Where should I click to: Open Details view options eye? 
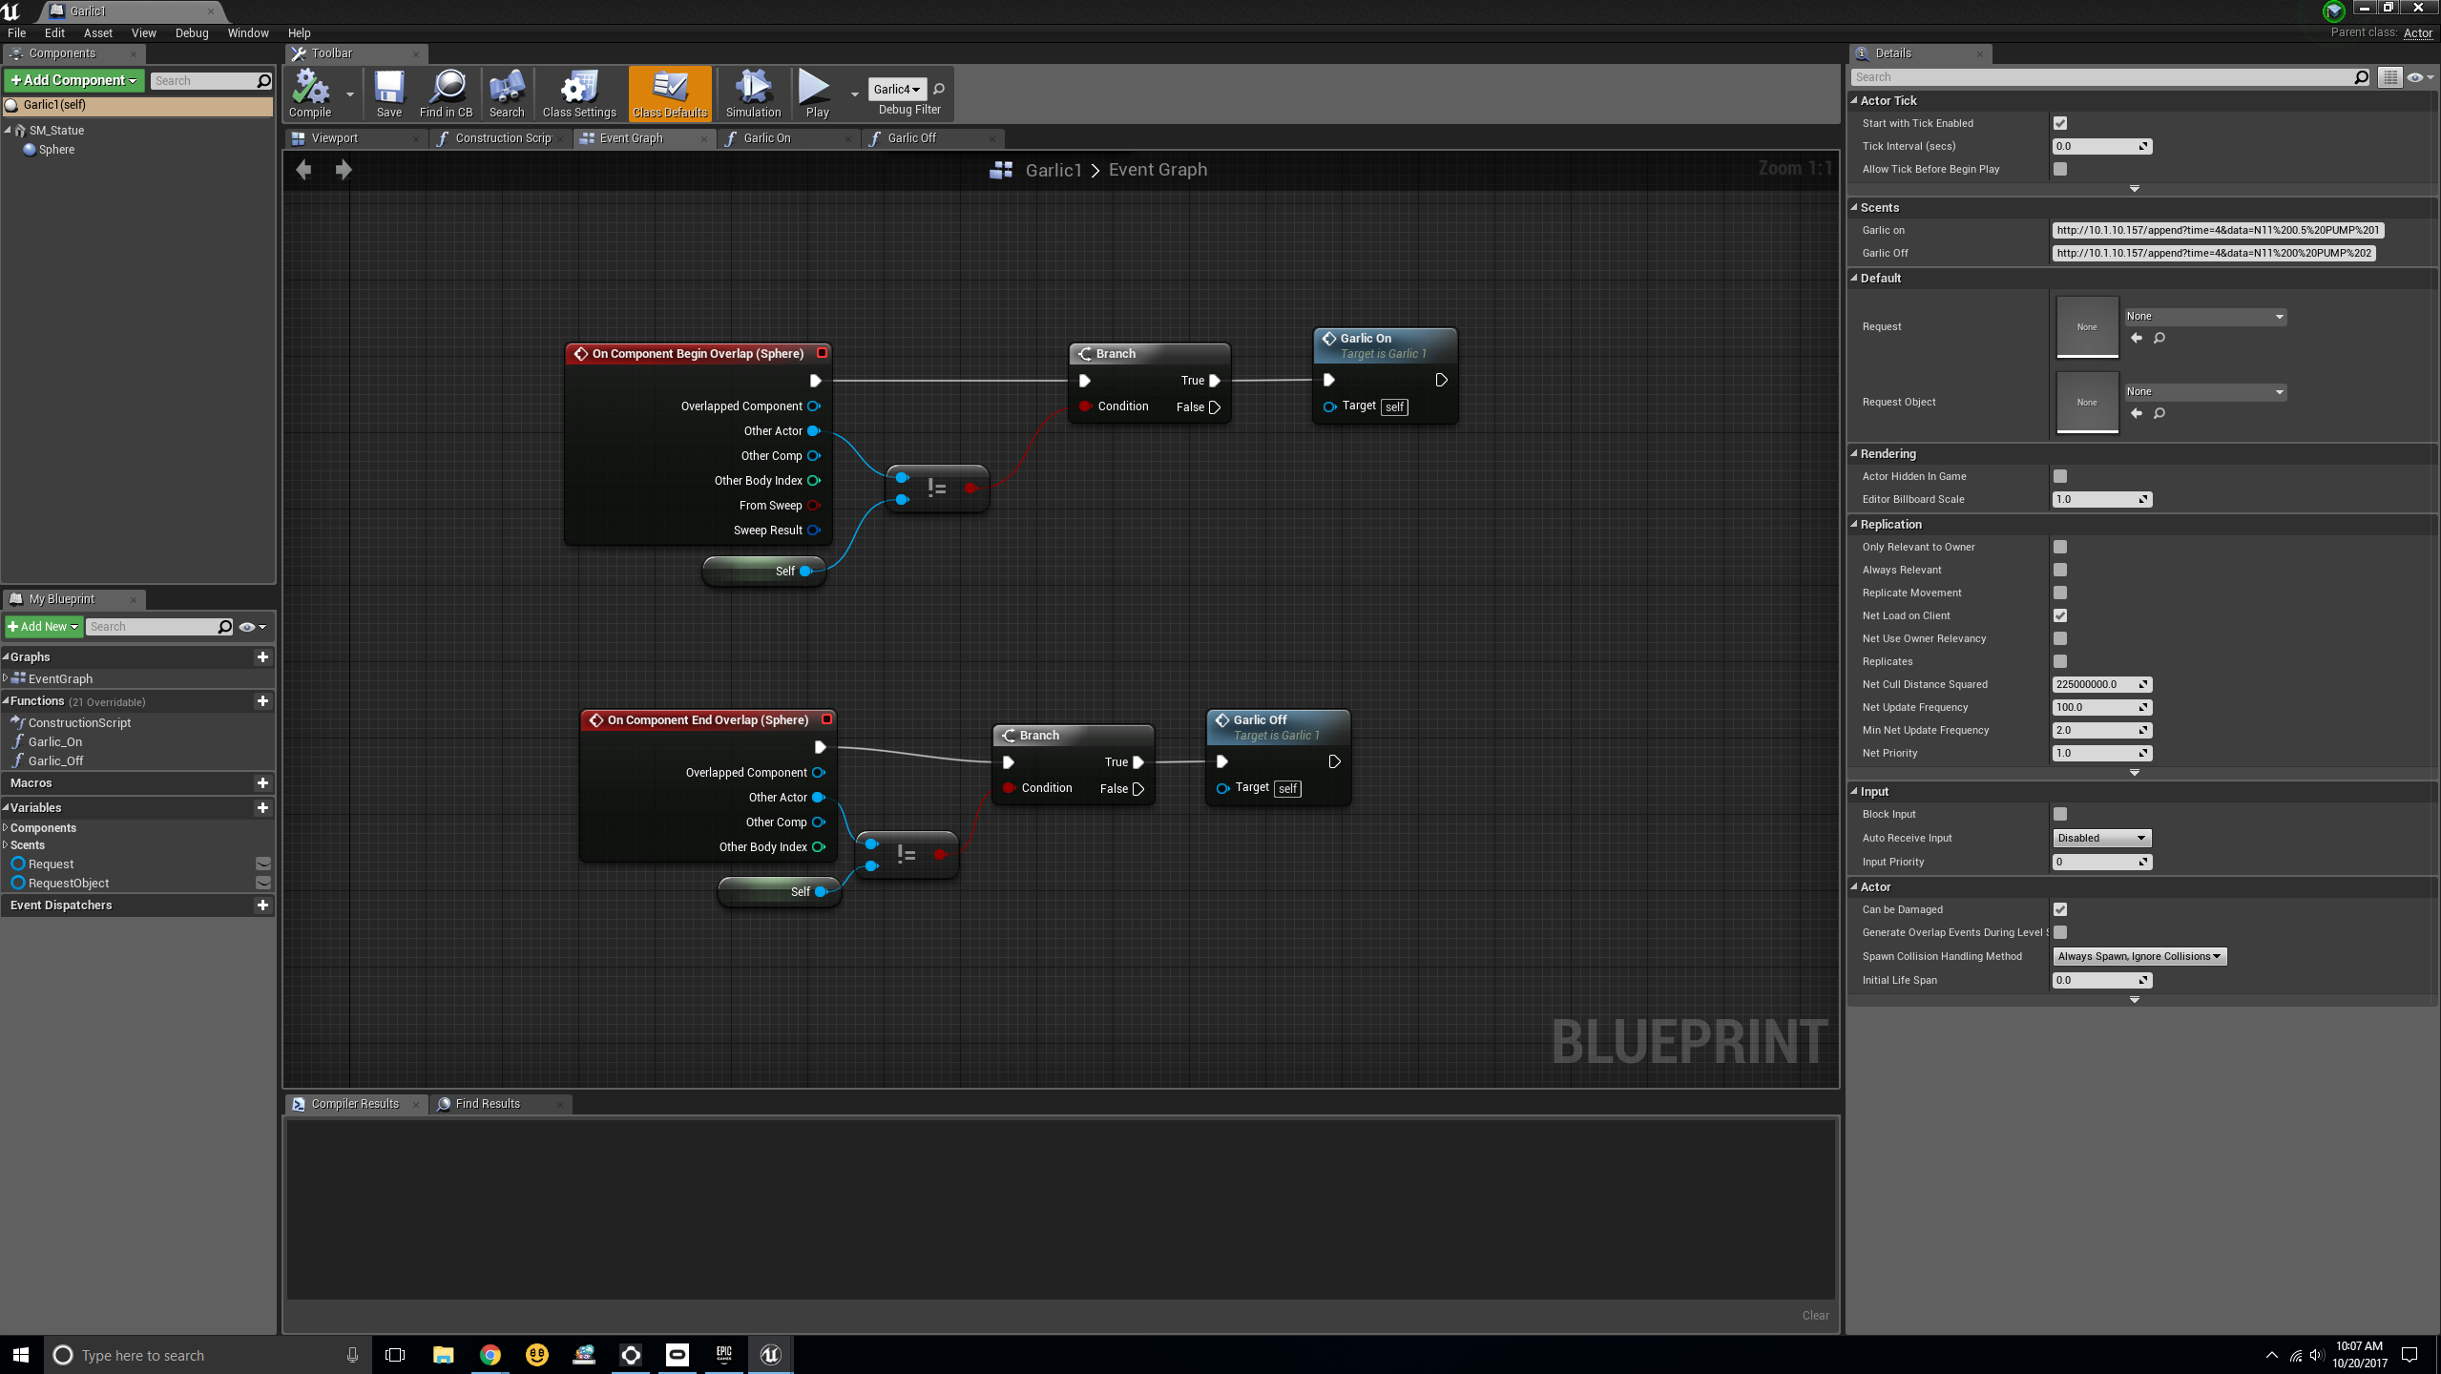click(2420, 77)
